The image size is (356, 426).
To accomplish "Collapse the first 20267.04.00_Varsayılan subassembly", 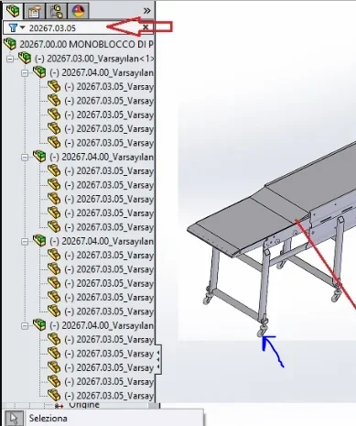I will [x=25, y=73].
